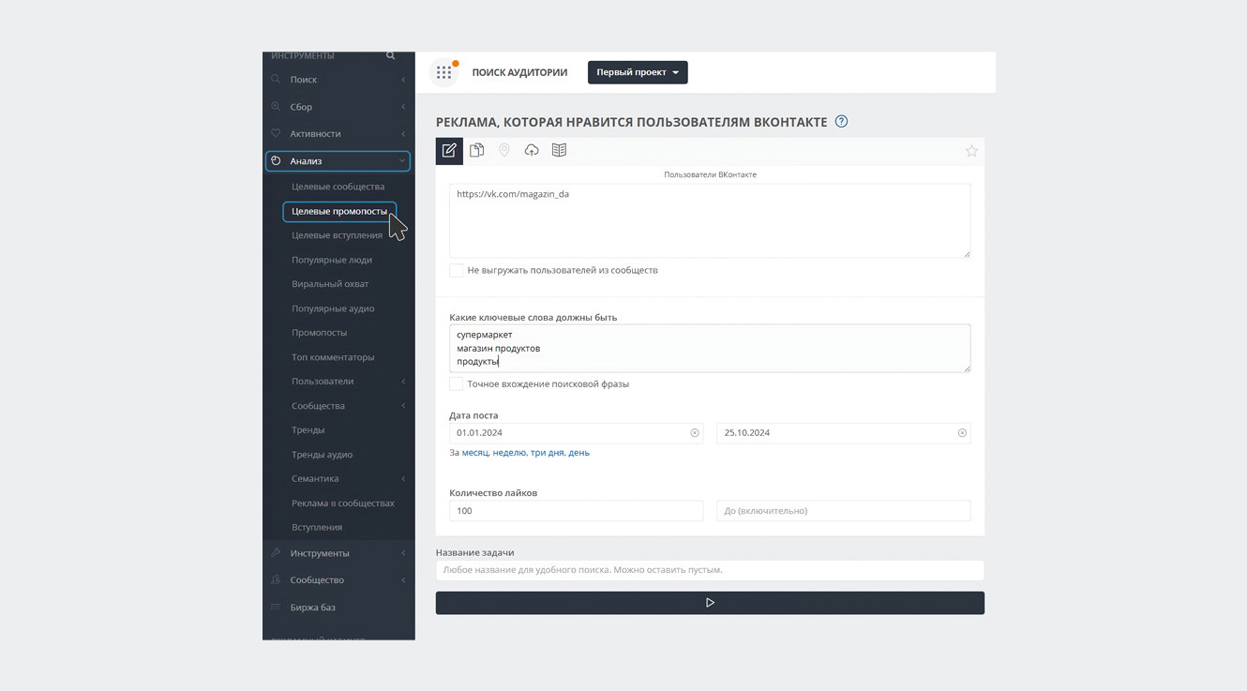The image size is (1247, 691).
Task: Open the "Первый проект" dropdown
Action: click(638, 72)
